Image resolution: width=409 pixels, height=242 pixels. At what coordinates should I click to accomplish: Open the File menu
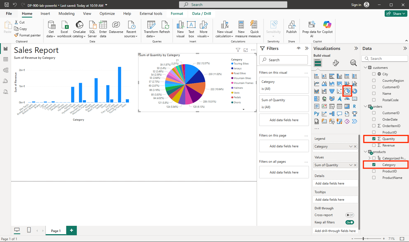(x=9, y=13)
